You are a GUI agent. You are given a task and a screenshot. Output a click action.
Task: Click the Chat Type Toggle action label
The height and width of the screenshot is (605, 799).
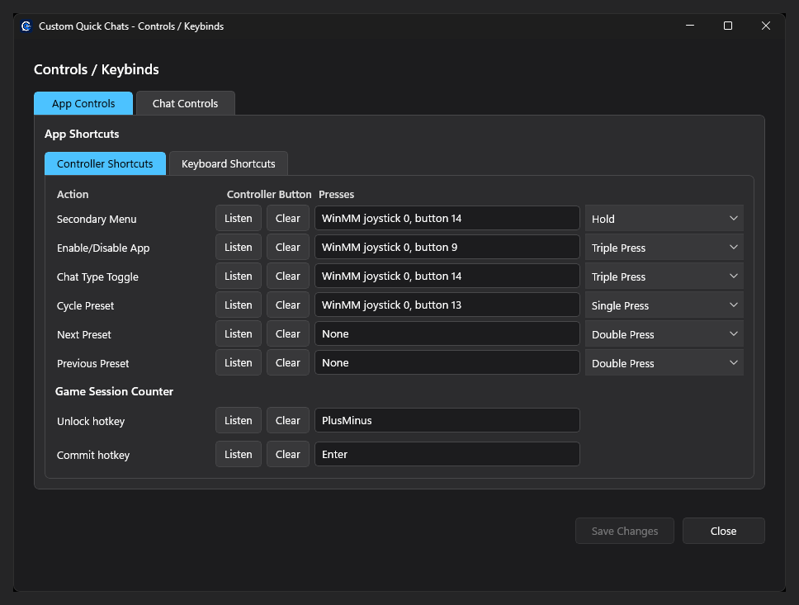point(98,277)
